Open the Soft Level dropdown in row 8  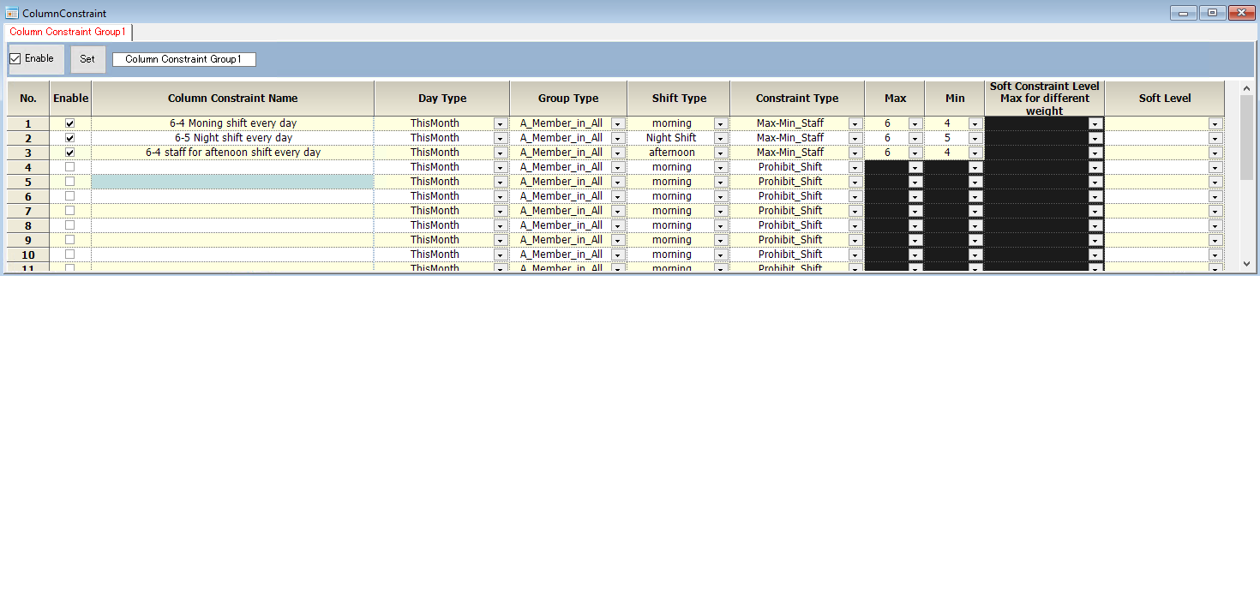coord(1215,225)
